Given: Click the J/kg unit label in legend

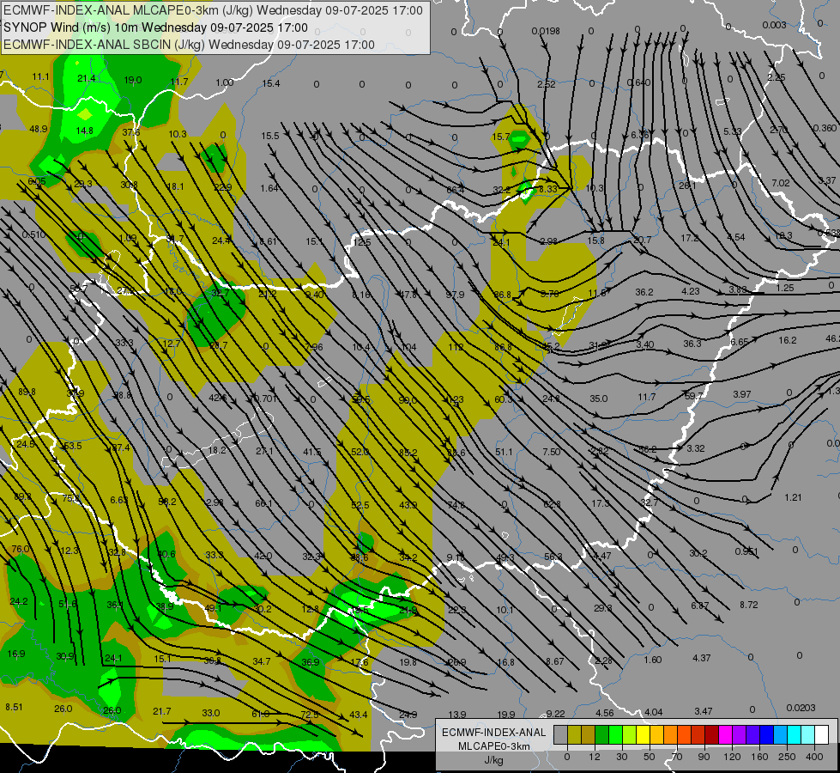Looking at the screenshot, I should pos(493,760).
